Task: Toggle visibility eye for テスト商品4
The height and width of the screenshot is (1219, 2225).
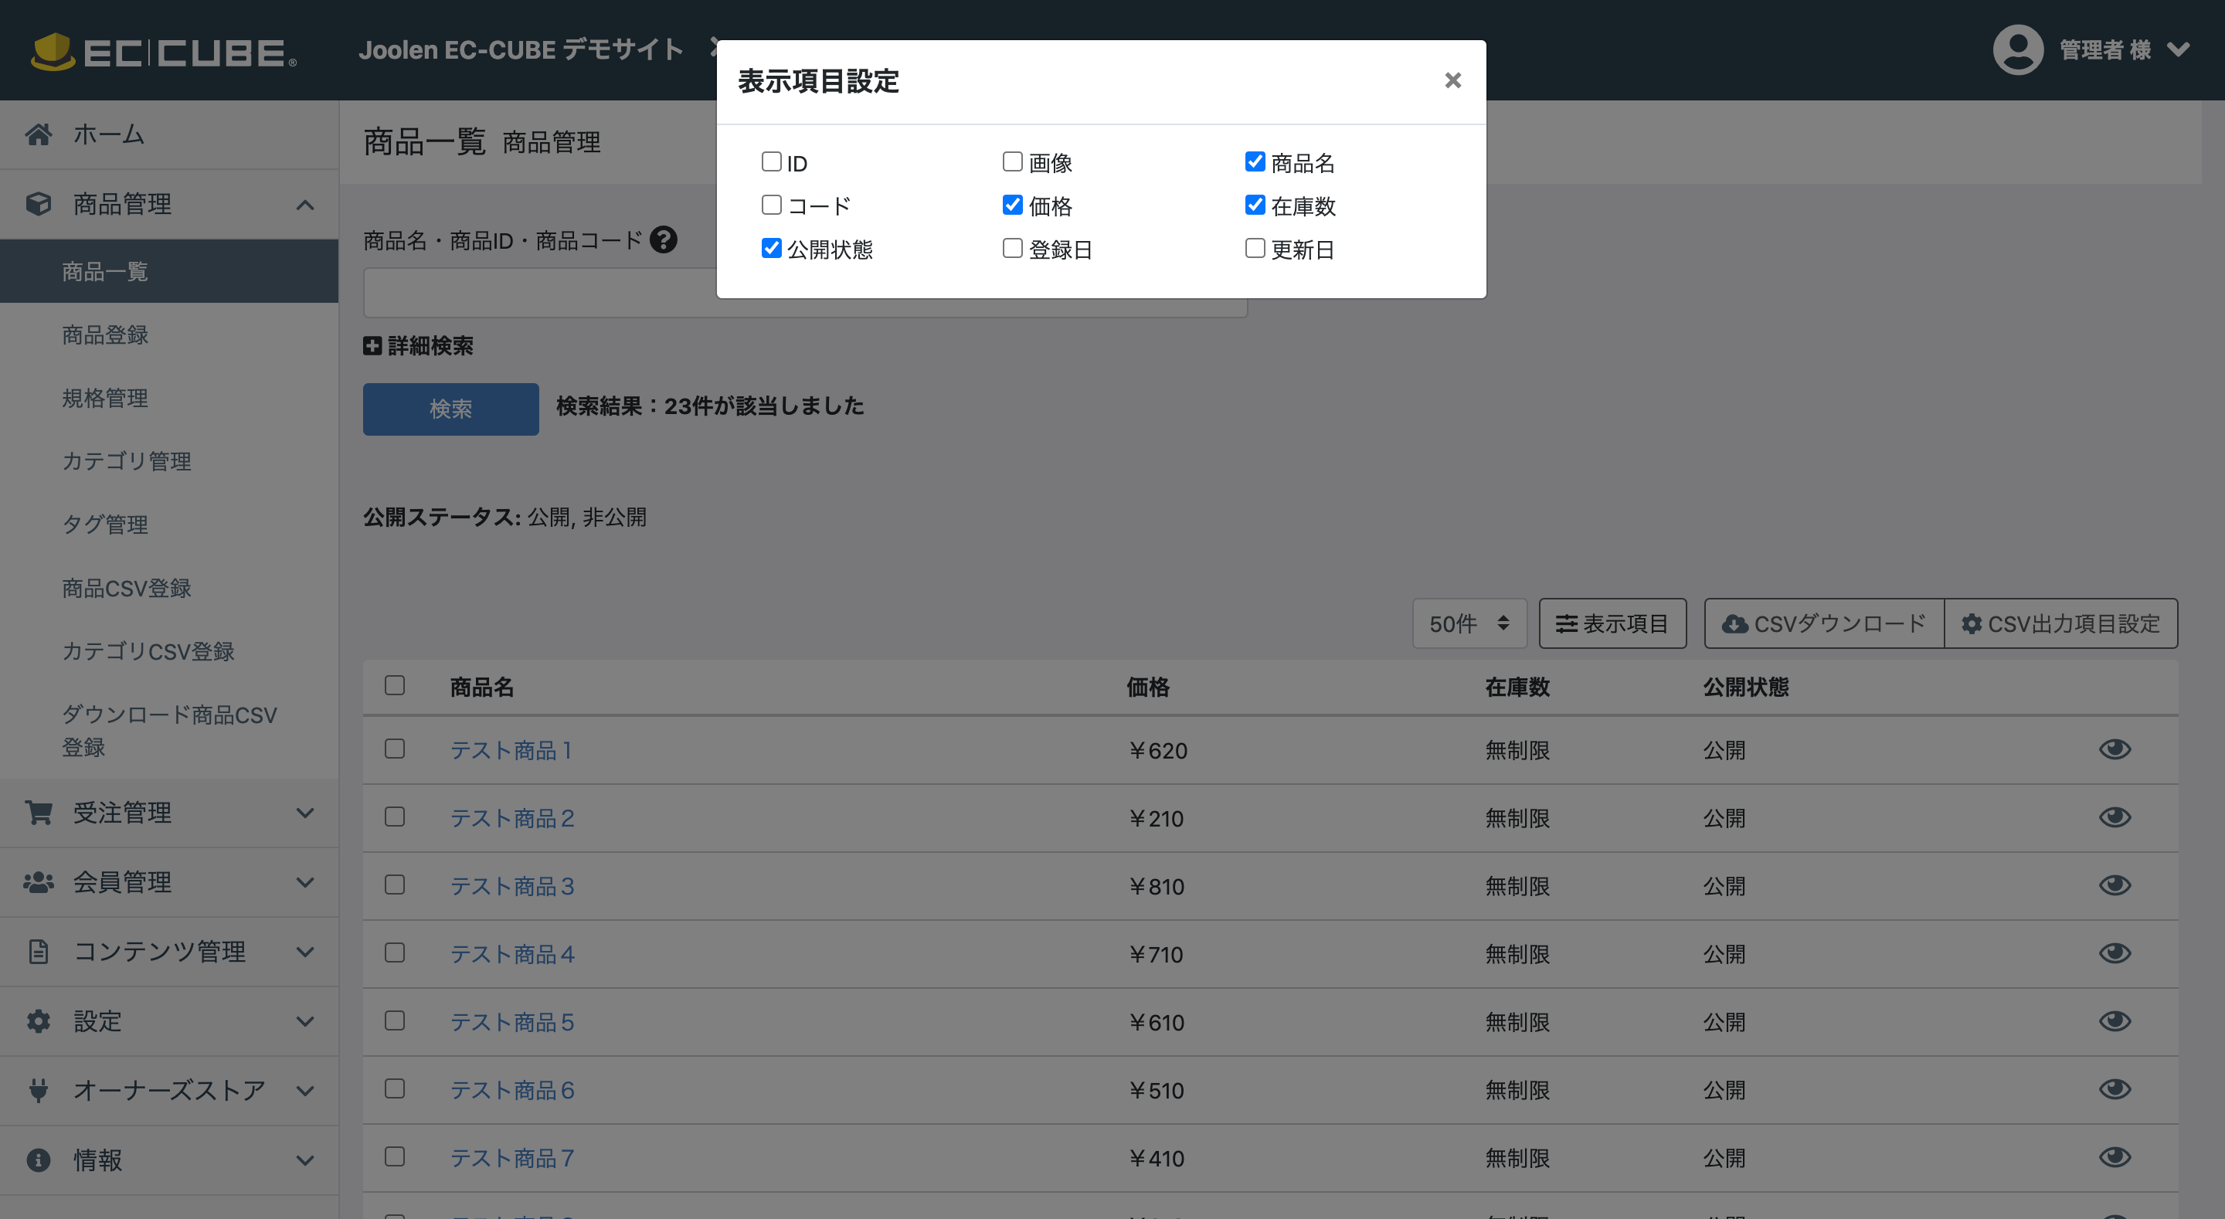Action: (x=2115, y=953)
